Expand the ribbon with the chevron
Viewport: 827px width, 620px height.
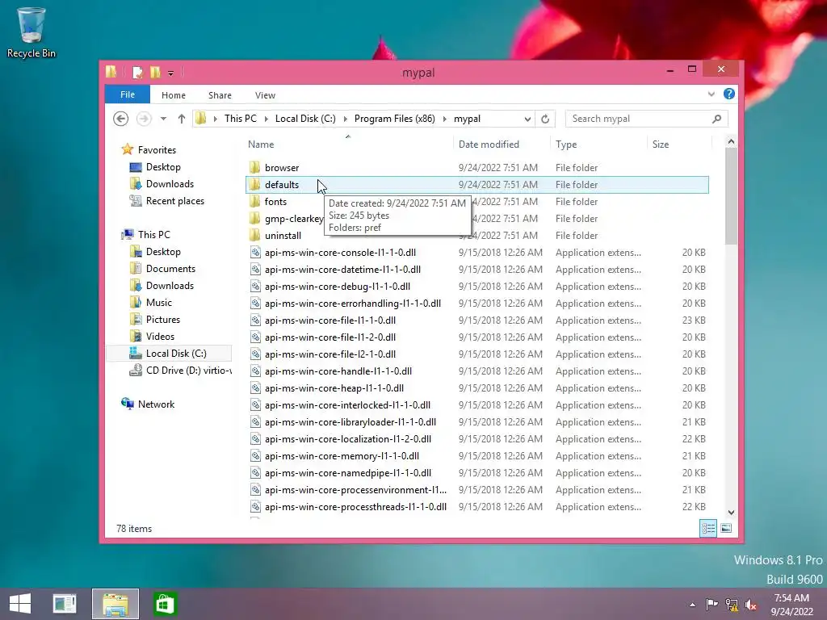click(x=711, y=94)
